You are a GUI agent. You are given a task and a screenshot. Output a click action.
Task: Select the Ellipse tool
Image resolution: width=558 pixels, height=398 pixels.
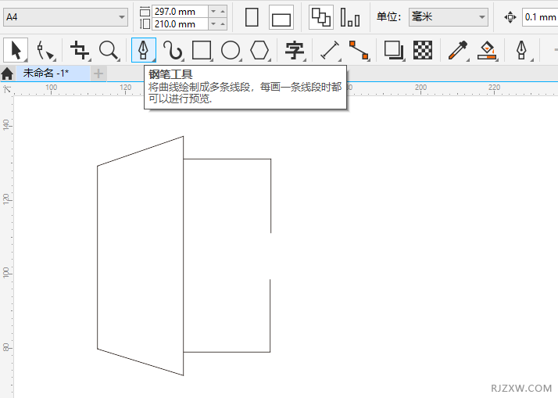(x=231, y=50)
